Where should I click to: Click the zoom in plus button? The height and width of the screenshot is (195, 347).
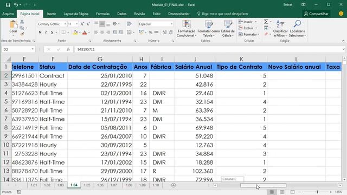tap(331, 192)
